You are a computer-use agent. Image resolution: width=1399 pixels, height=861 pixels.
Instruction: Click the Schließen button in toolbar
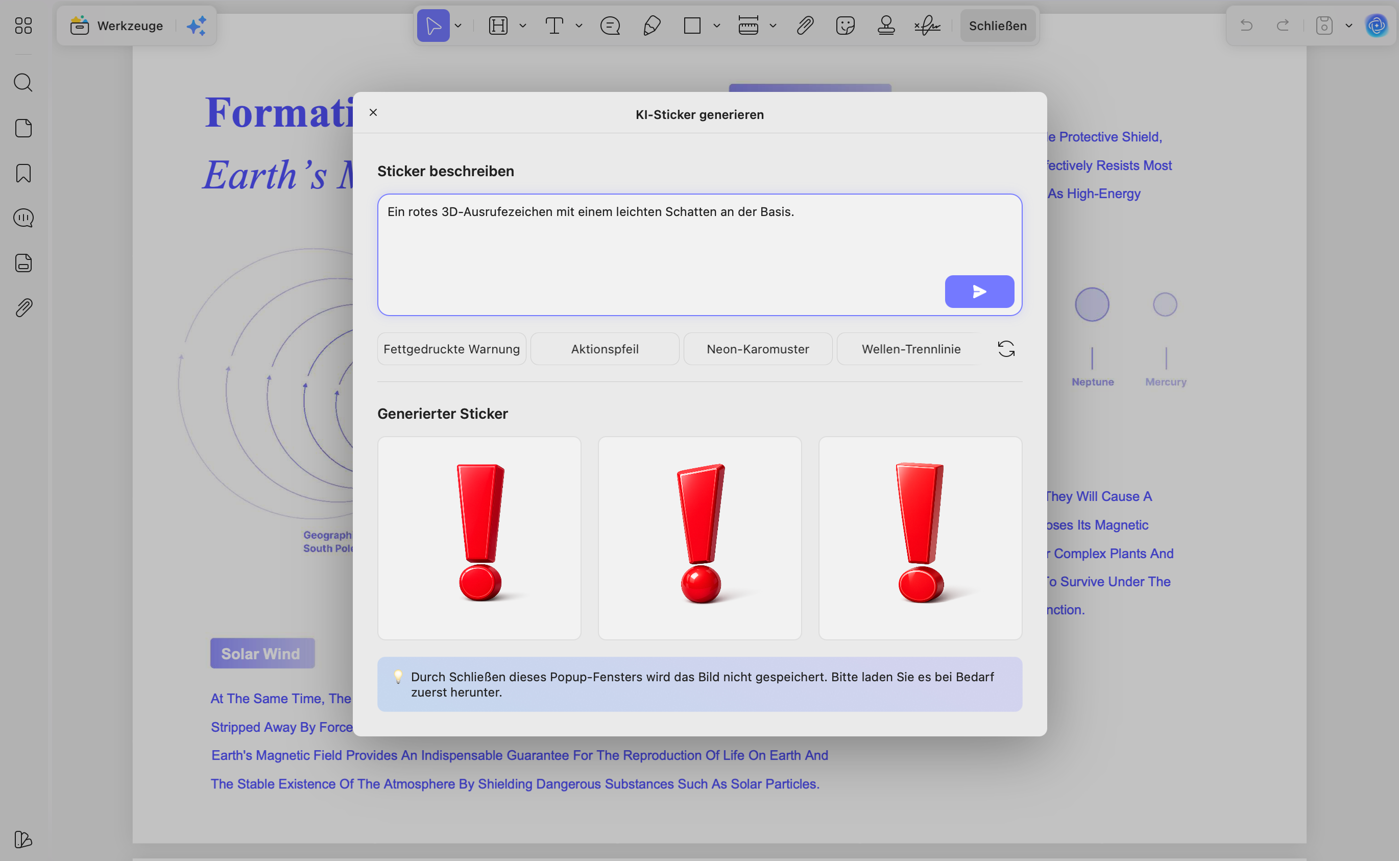click(x=997, y=26)
